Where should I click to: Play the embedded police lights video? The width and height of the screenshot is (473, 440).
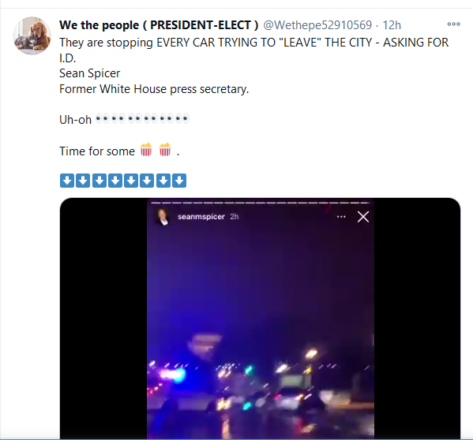[261, 318]
